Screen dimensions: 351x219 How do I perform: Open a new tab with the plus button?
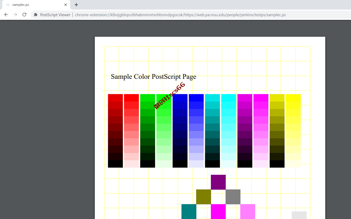tap(76, 5)
